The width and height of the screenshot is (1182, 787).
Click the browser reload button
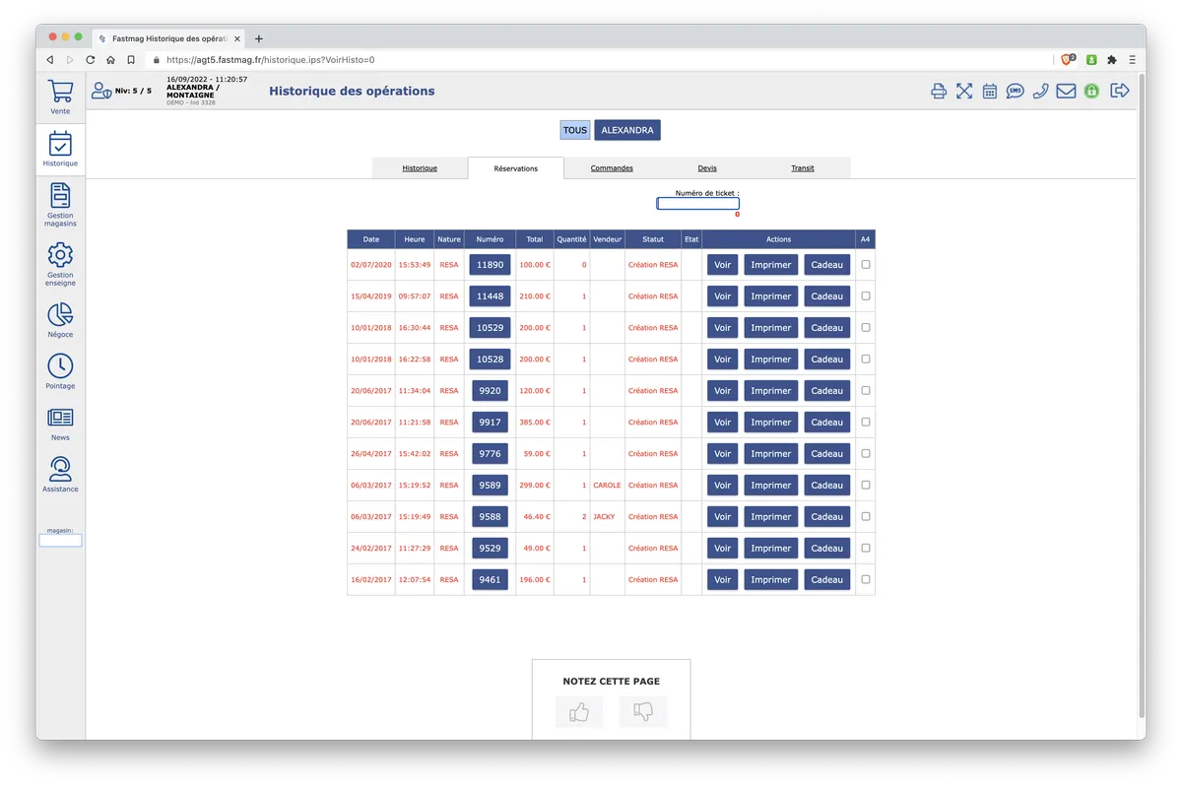(91, 60)
